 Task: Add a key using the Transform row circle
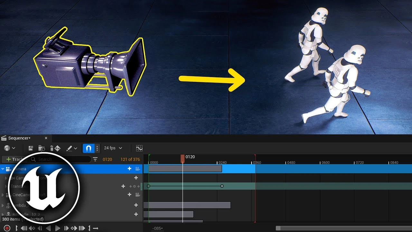click(135, 186)
